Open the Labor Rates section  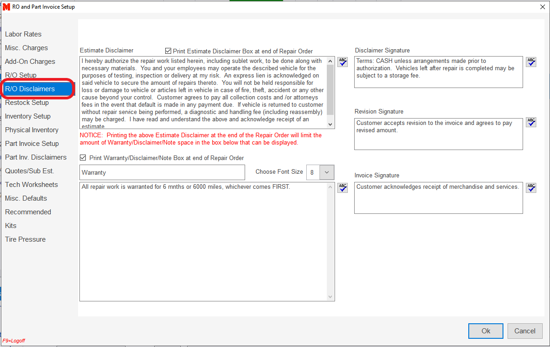point(23,34)
